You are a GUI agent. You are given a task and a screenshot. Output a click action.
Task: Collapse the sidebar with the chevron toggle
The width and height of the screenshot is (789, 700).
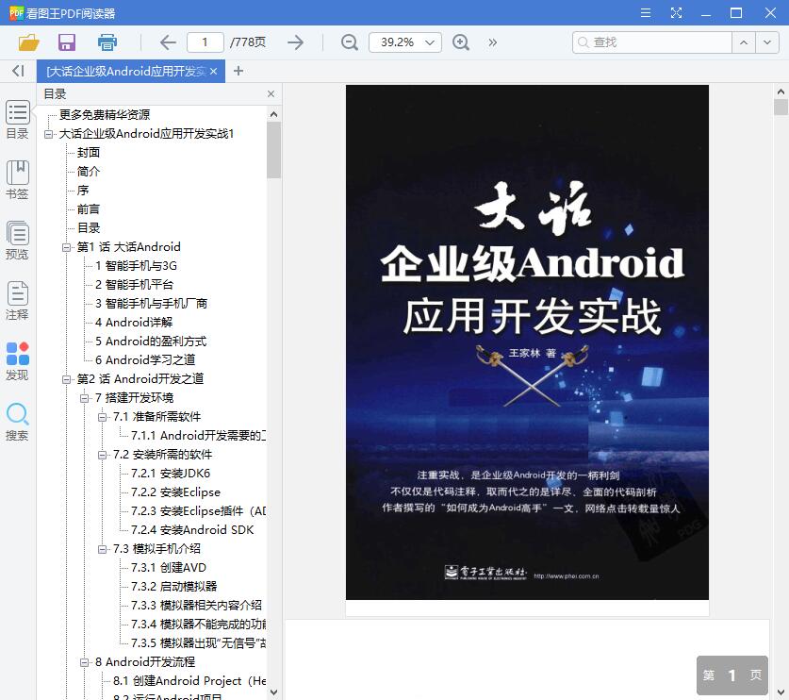[17, 72]
